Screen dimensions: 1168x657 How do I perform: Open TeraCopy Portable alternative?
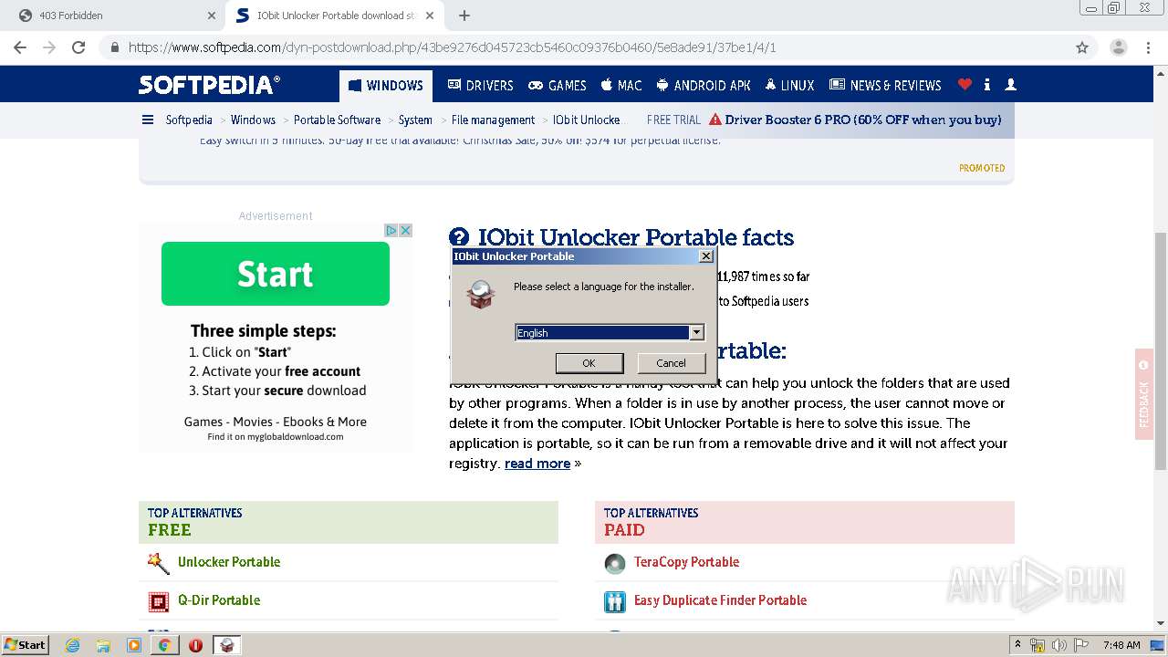click(x=686, y=562)
